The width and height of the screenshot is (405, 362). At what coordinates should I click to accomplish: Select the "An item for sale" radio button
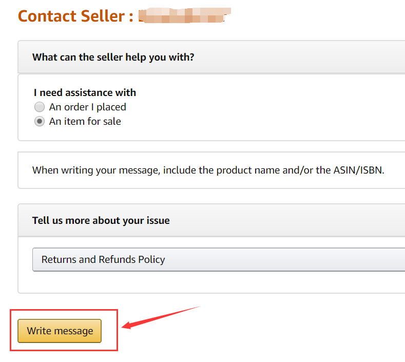tap(40, 122)
